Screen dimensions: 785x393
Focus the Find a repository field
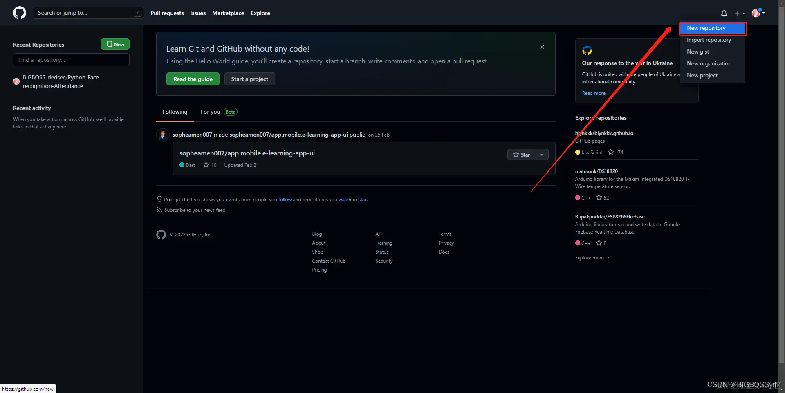71,60
